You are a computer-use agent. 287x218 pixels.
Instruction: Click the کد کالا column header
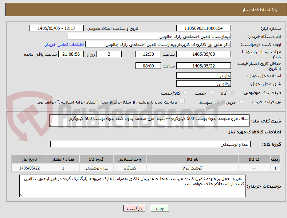[254, 159]
